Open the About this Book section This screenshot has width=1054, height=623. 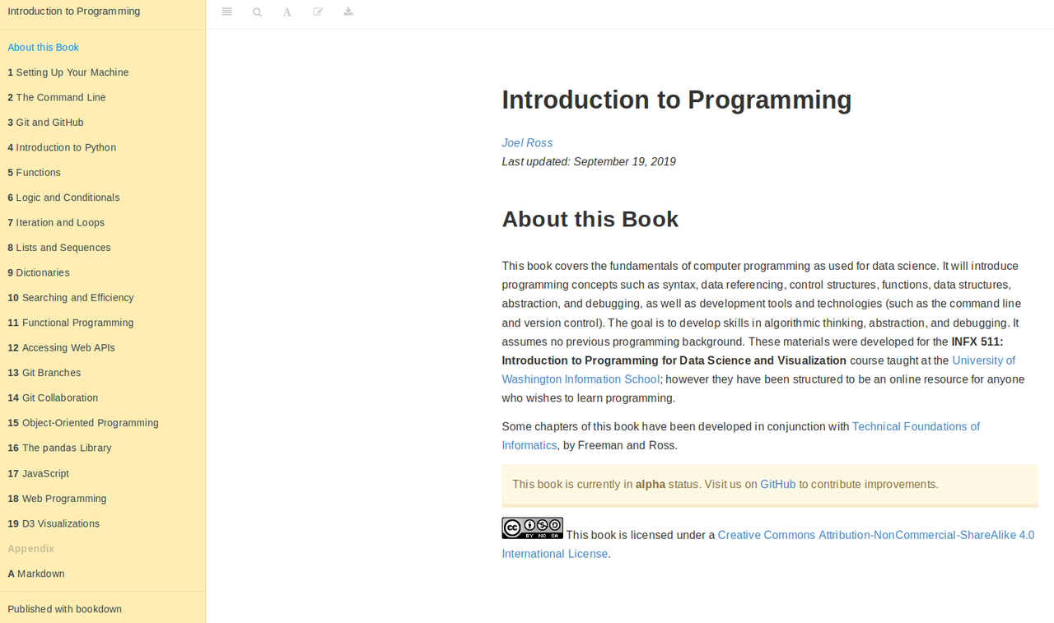point(44,48)
